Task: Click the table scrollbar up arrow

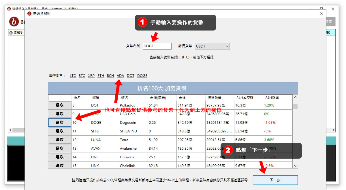Action: [295, 97]
